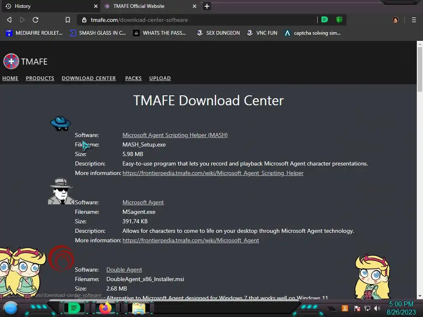Click the red swirl Double Agent icon
Image resolution: width=423 pixels, height=317 pixels.
[x=61, y=258]
